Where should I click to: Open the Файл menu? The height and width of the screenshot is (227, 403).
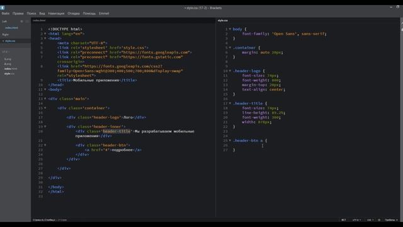[6, 13]
